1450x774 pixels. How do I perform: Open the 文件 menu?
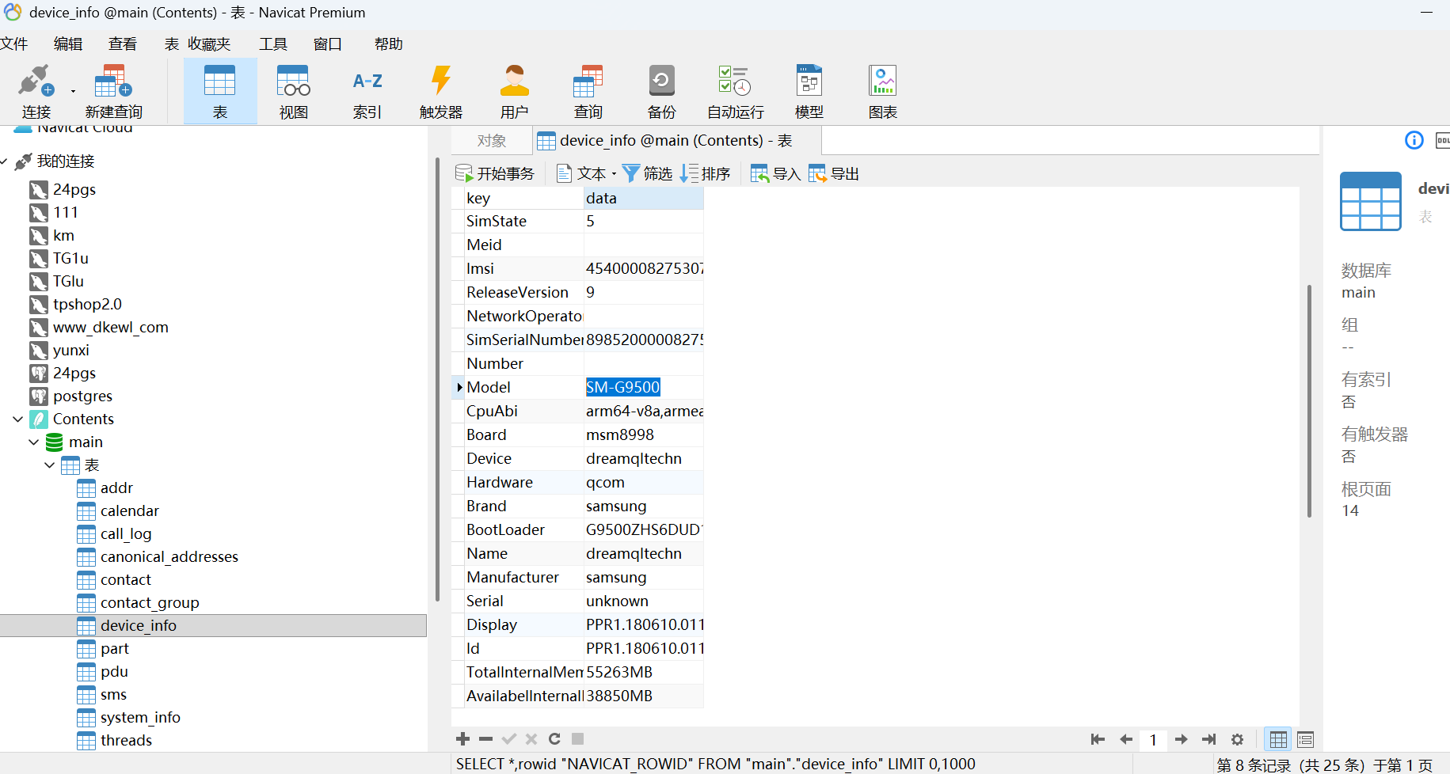pyautogui.click(x=14, y=44)
